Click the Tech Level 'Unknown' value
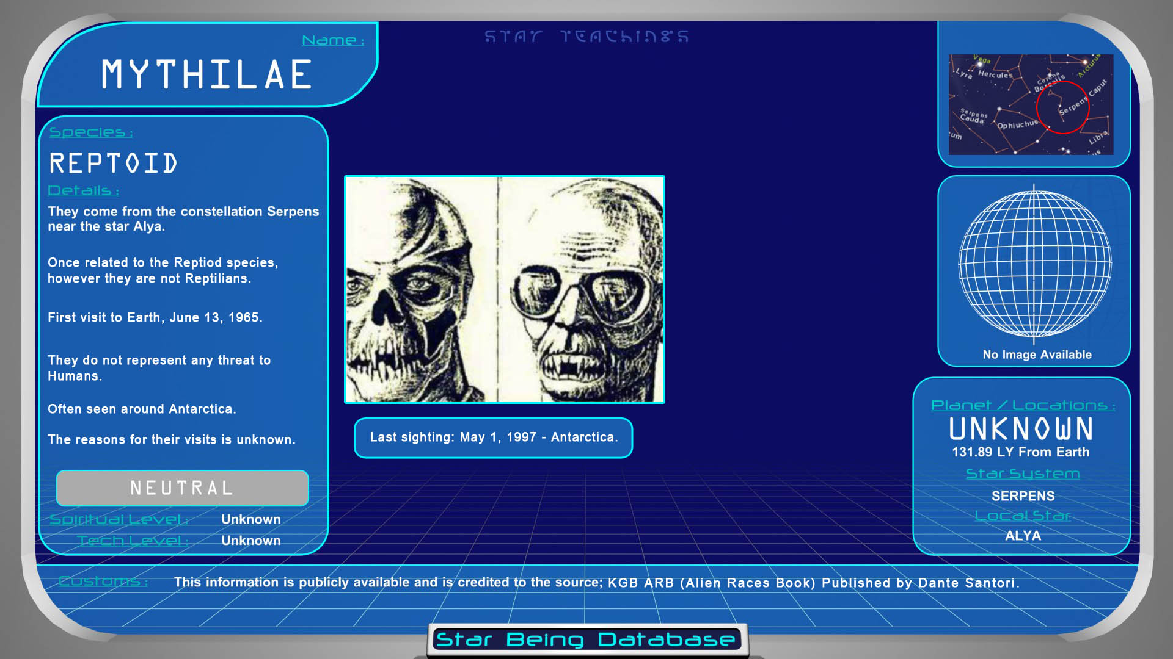The width and height of the screenshot is (1173, 659). tap(251, 541)
